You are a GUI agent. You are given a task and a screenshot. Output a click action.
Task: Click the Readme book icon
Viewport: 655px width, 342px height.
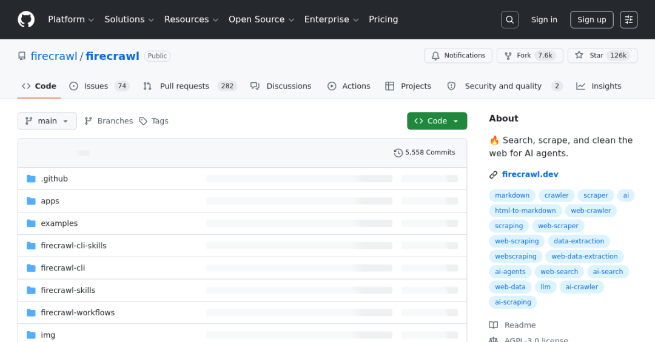tap(493, 325)
